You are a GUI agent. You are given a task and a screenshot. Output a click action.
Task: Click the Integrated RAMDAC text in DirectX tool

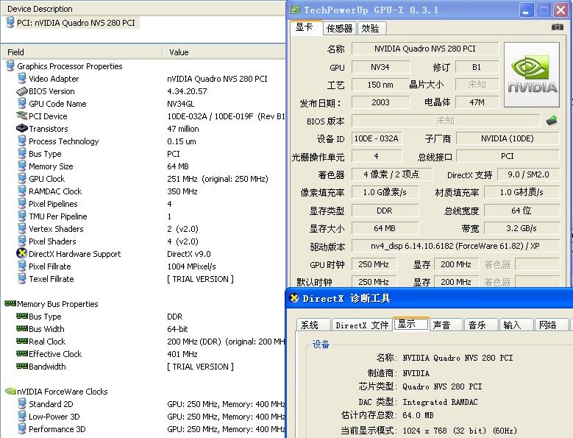pyautogui.click(x=440, y=402)
